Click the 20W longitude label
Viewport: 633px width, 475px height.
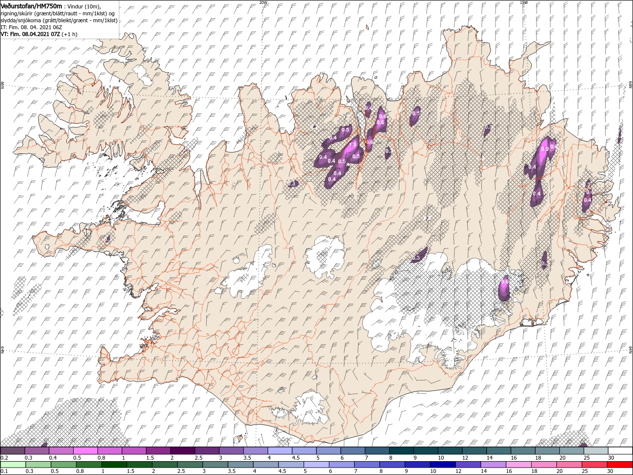[263, 2]
